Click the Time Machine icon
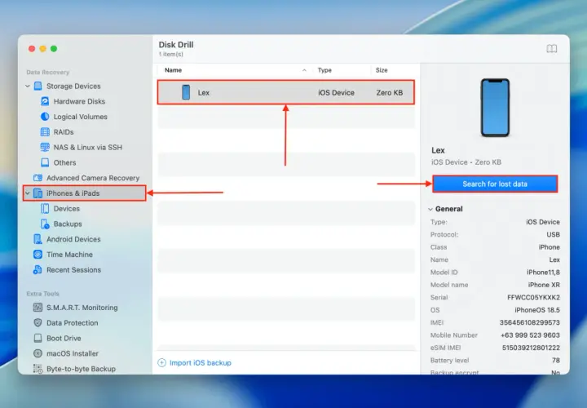Screen dimensions: 587x408 pyautogui.click(x=38, y=255)
